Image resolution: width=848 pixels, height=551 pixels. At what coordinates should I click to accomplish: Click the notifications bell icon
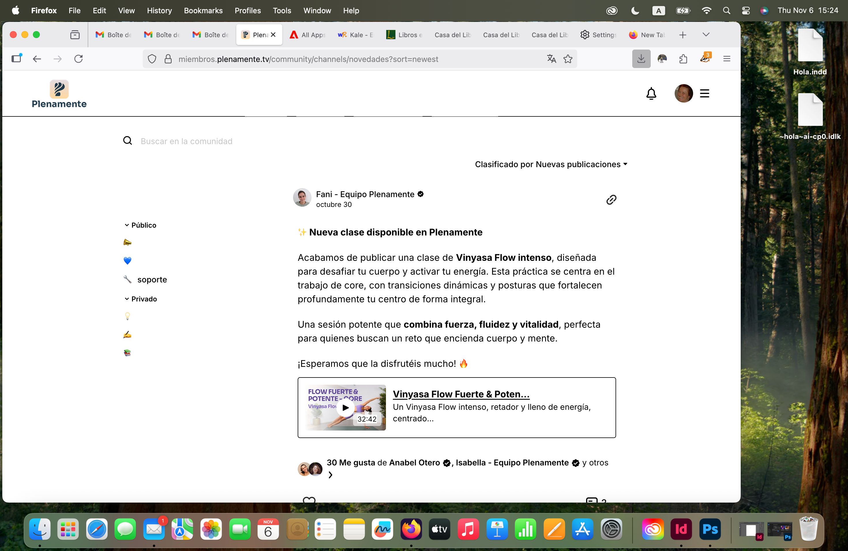point(651,94)
